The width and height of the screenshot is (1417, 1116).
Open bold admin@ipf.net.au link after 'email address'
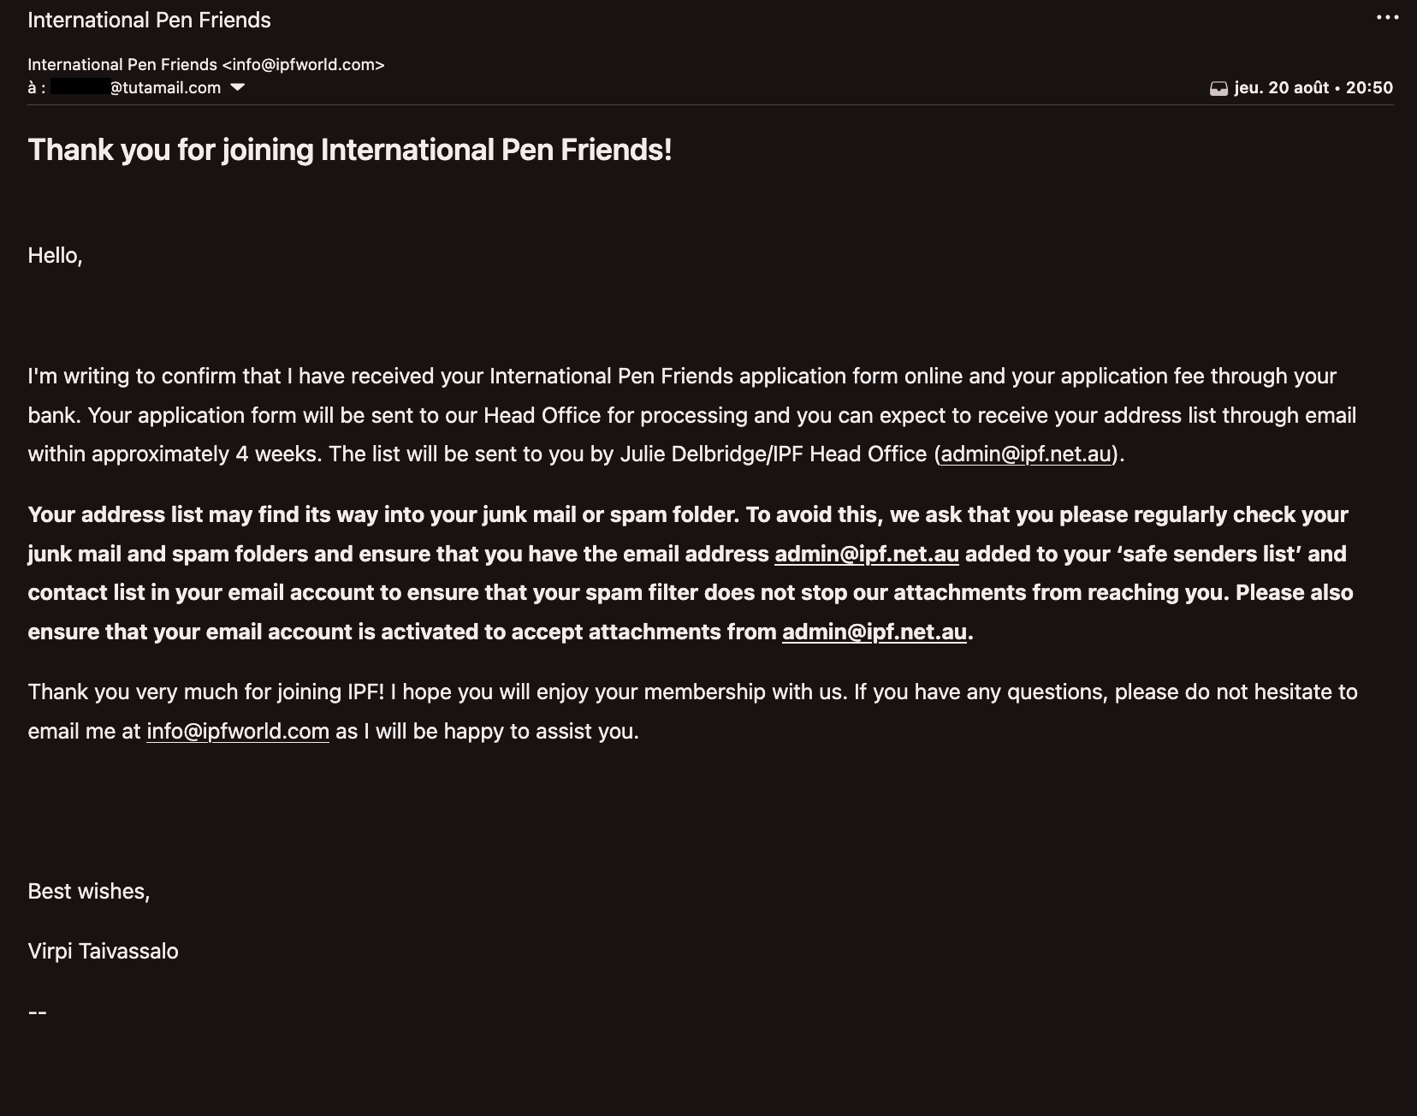[x=867, y=554]
